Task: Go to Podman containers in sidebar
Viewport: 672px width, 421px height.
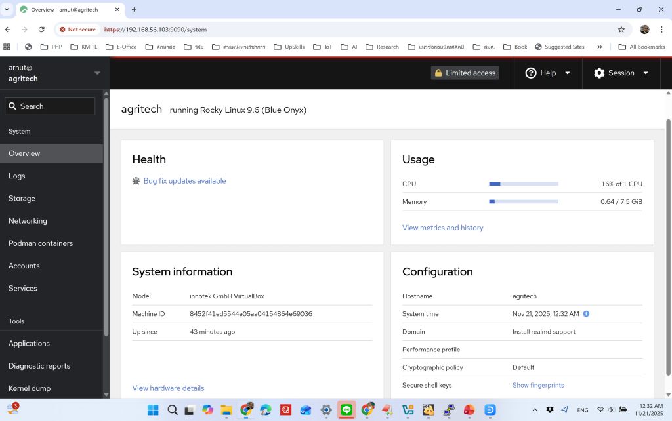Action: [x=41, y=243]
